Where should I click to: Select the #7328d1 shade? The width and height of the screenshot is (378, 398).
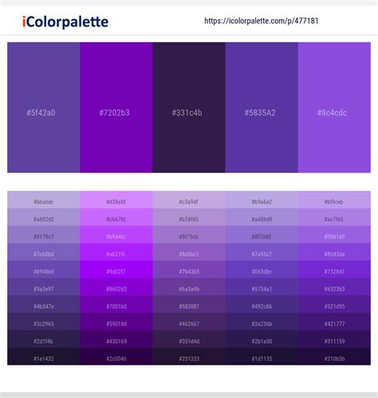pyautogui.click(x=334, y=270)
